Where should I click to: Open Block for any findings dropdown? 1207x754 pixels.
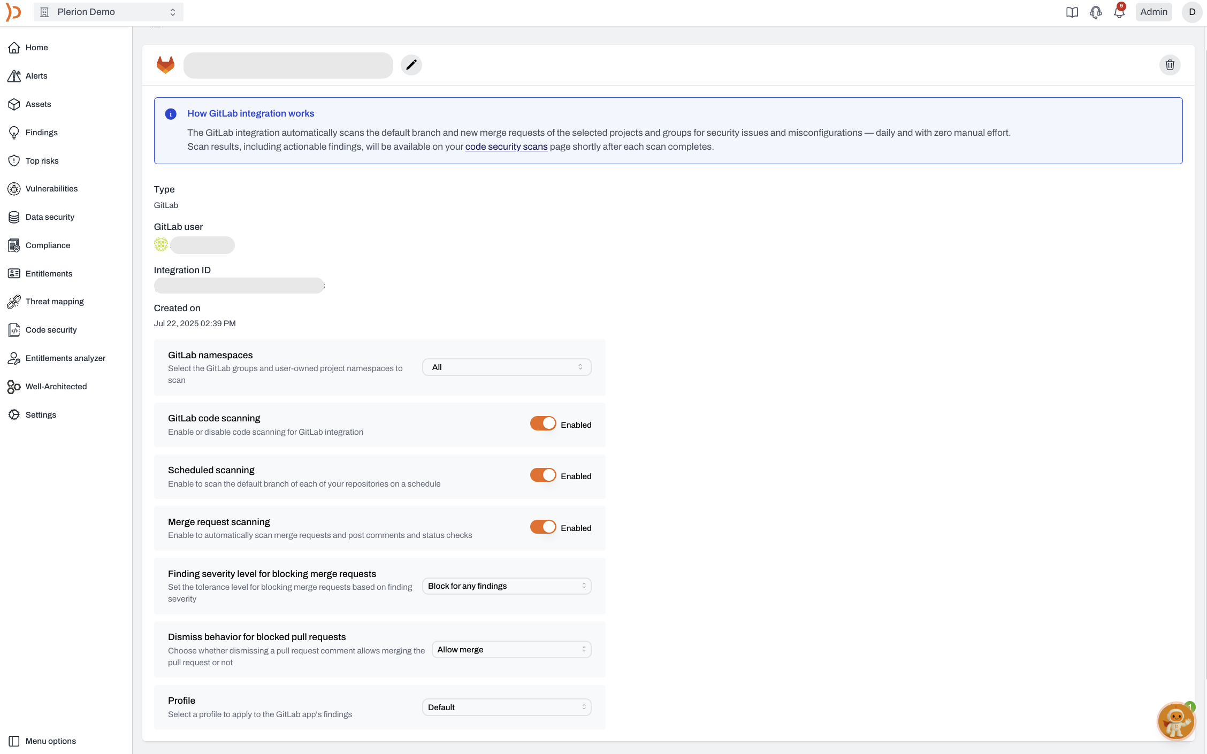coord(507,586)
